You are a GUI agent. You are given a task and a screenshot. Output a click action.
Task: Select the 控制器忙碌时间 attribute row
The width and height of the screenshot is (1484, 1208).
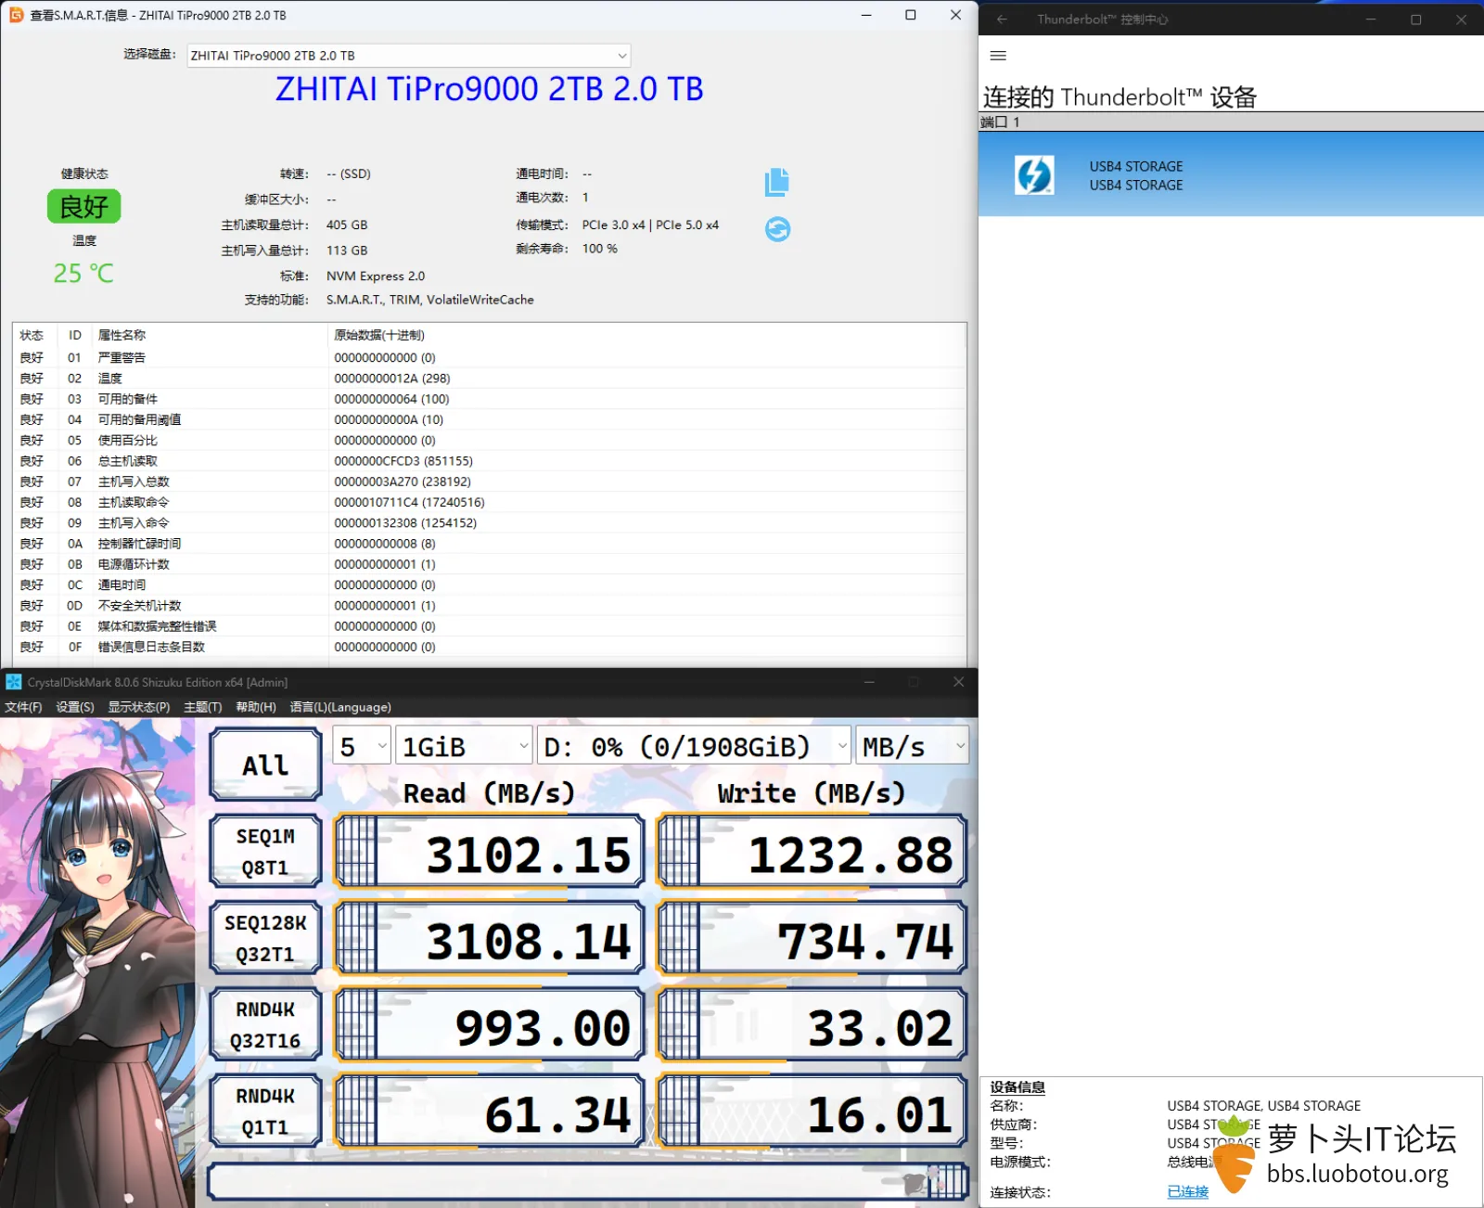click(x=489, y=544)
